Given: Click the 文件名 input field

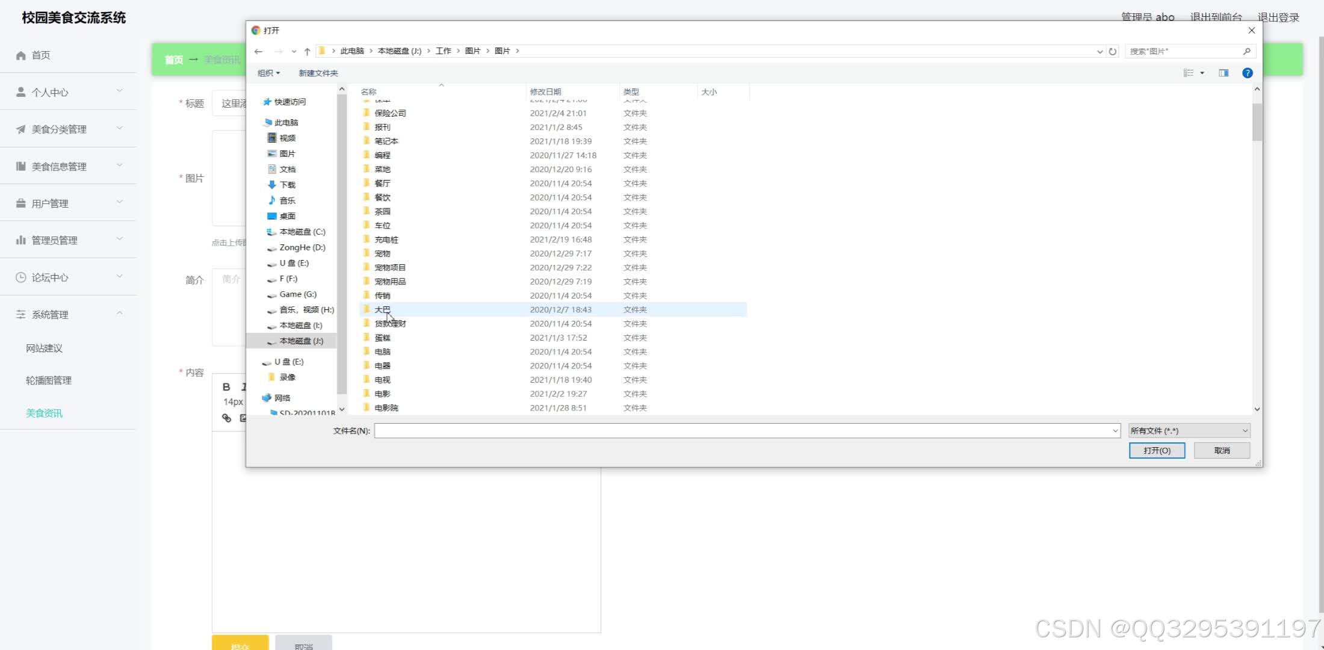Looking at the screenshot, I should (743, 431).
